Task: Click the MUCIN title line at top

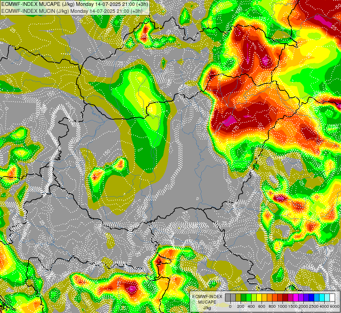Action: [72, 11]
